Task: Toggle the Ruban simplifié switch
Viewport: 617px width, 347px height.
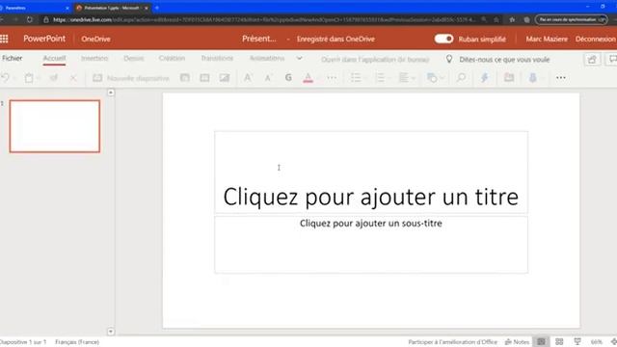Action: tap(443, 39)
